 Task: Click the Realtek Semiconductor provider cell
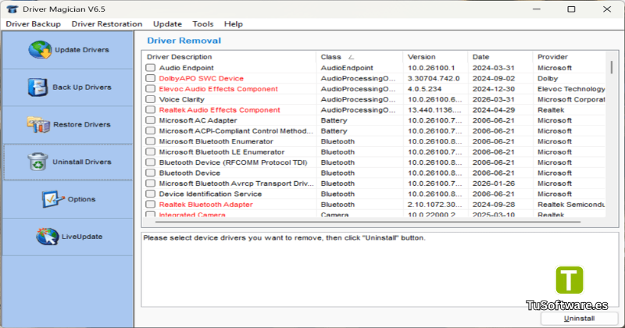(x=571, y=205)
